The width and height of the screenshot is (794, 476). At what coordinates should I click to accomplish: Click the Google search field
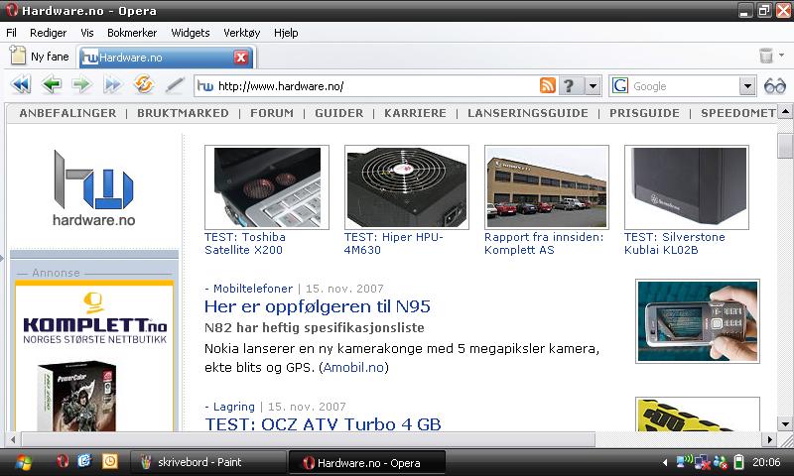tap(684, 86)
